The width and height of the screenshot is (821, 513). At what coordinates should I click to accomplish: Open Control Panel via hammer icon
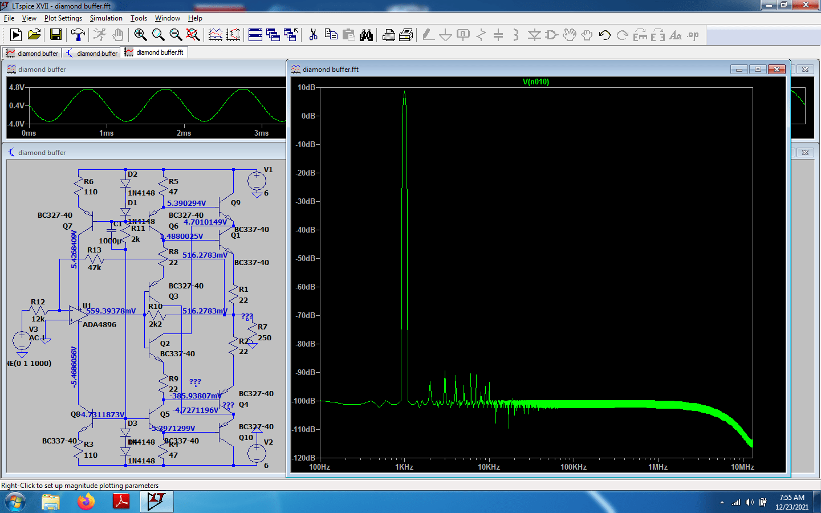coord(78,35)
